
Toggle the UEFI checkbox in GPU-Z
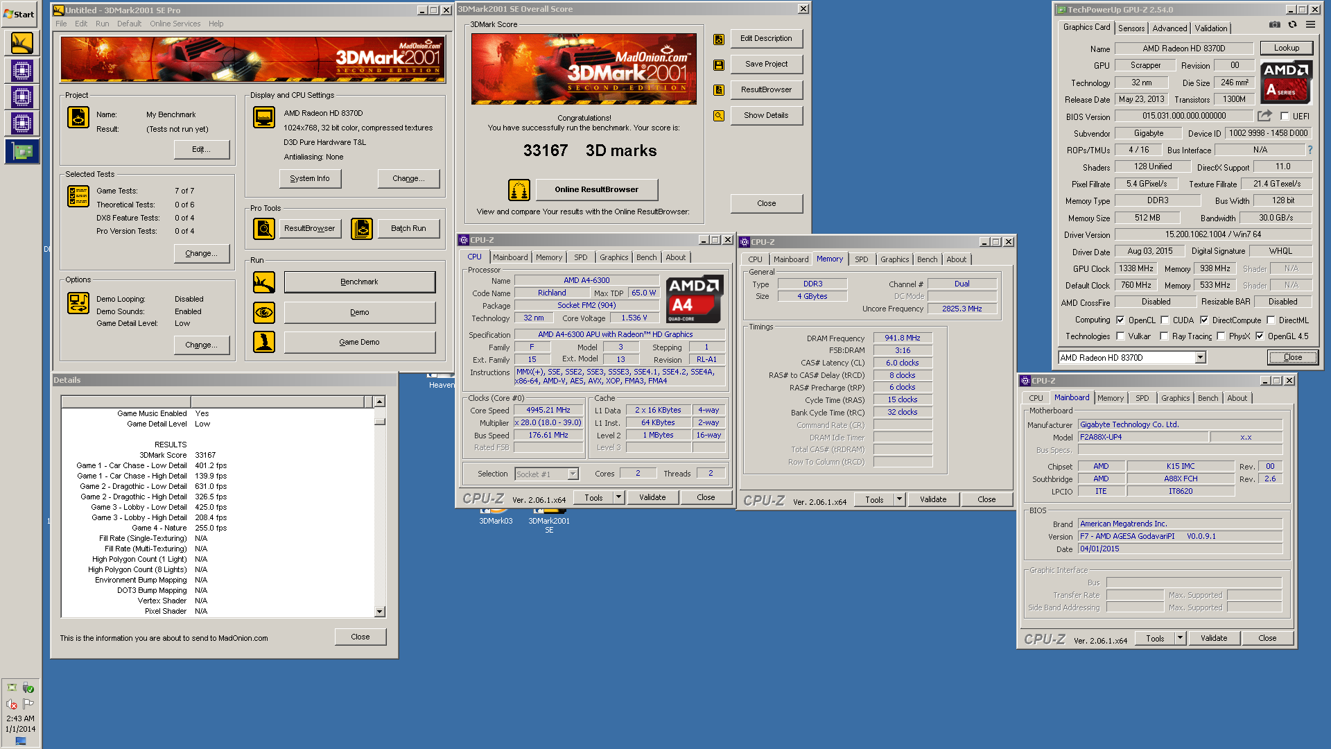(x=1285, y=117)
